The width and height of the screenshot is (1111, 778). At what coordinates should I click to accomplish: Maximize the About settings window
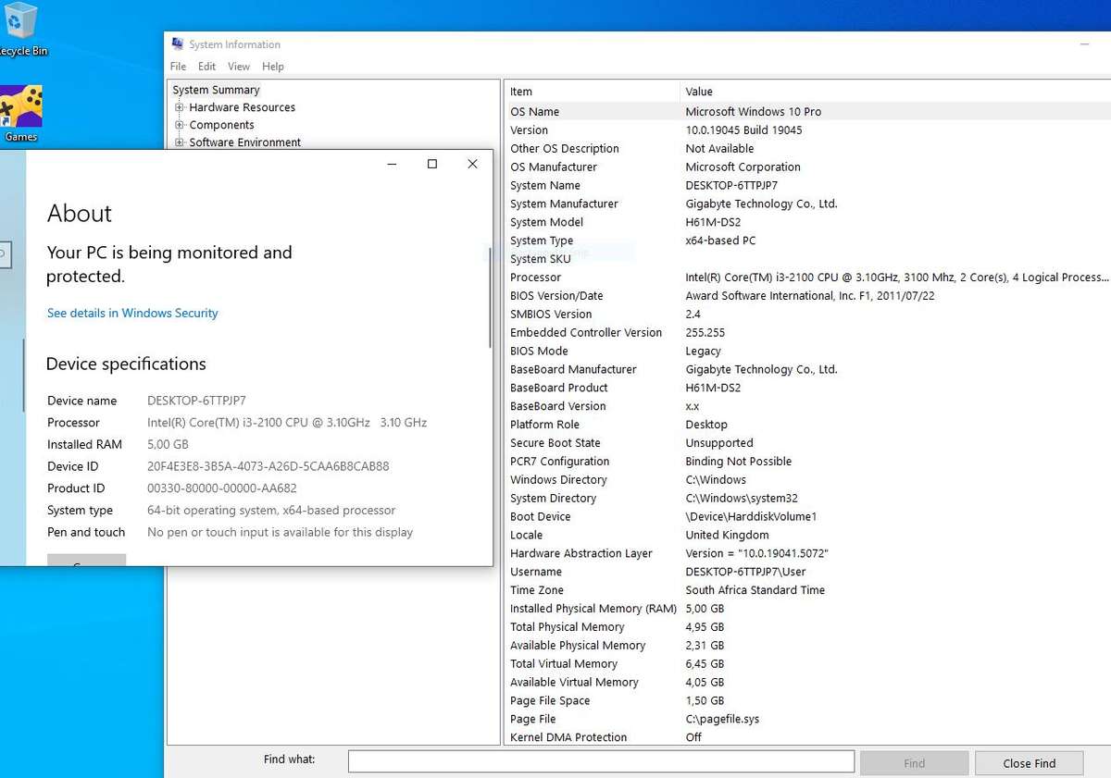(431, 164)
